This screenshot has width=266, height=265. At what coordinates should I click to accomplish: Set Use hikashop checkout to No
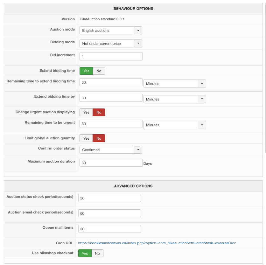[97, 254]
